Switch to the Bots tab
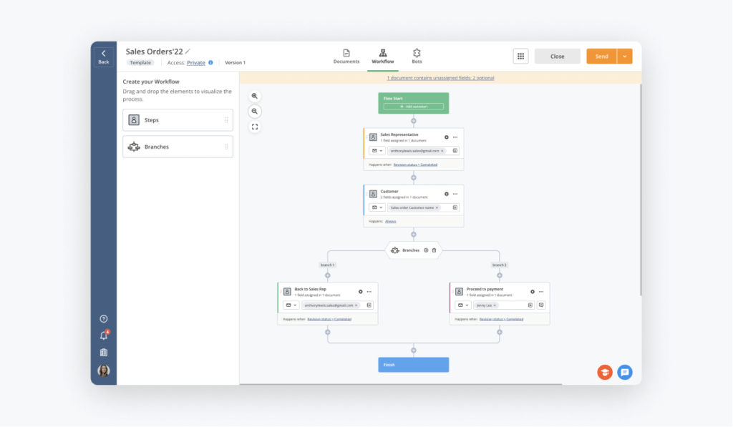733x427 pixels. point(417,57)
